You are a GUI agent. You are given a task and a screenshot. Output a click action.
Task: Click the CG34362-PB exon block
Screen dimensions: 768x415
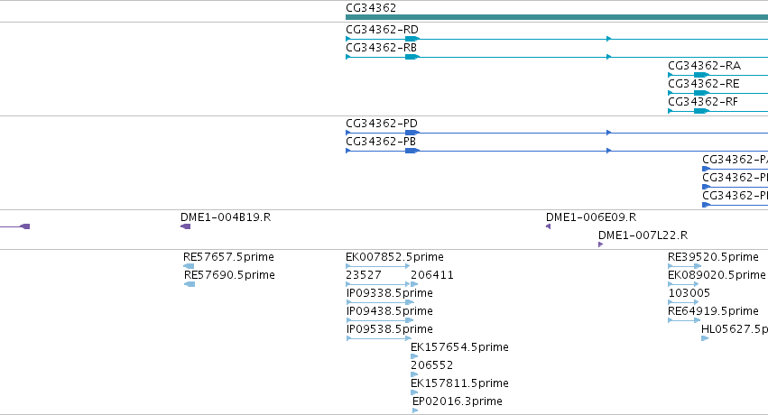click(412, 151)
